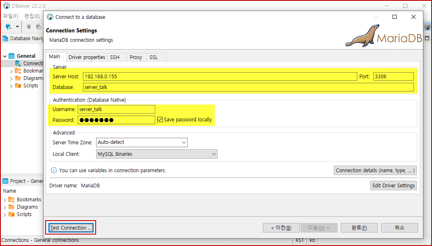Click the 이전(B) back button
This screenshot has height=246, width=432.
click(281, 228)
